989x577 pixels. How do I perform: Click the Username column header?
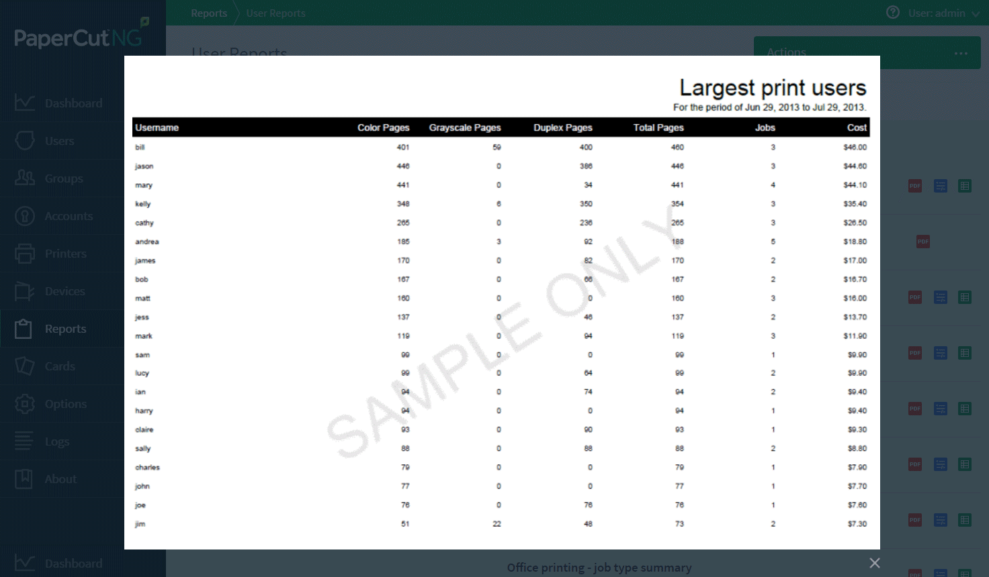tap(157, 127)
